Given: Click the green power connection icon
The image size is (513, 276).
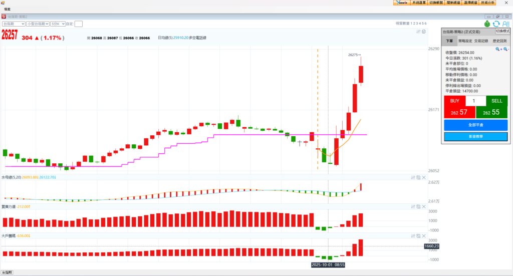Looking at the screenshot, I should (x=487, y=24).
